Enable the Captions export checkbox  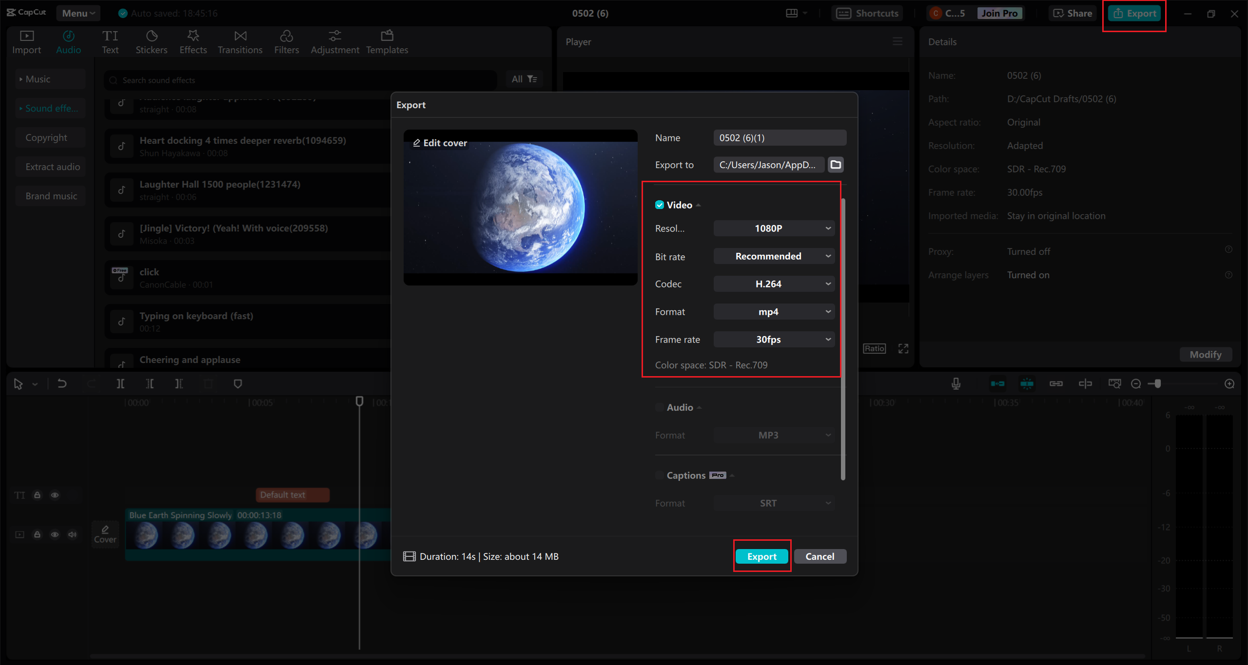(x=660, y=475)
